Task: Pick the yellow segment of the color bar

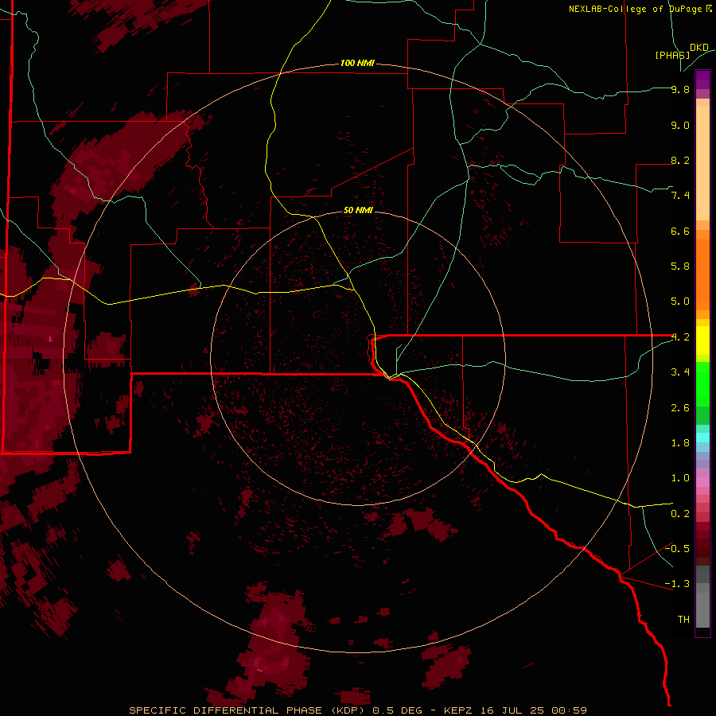Action: [702, 340]
